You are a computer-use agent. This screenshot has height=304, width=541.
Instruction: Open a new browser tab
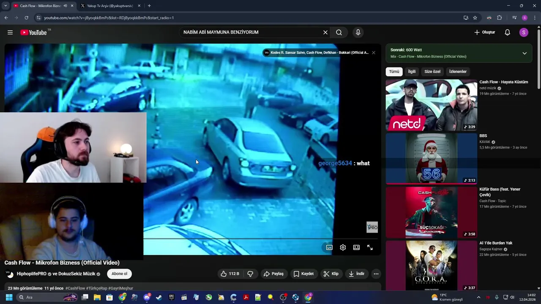pos(149,6)
